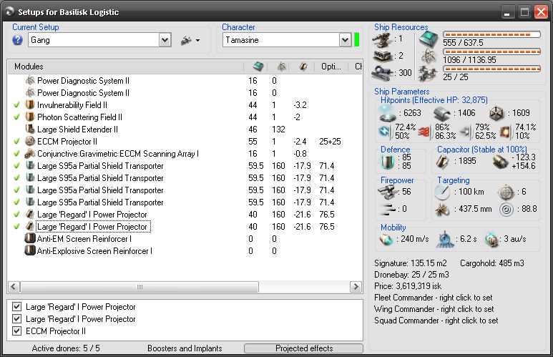Click the hull structure hitpoints icon
Viewport: 553px width, 357px height.
(496, 113)
